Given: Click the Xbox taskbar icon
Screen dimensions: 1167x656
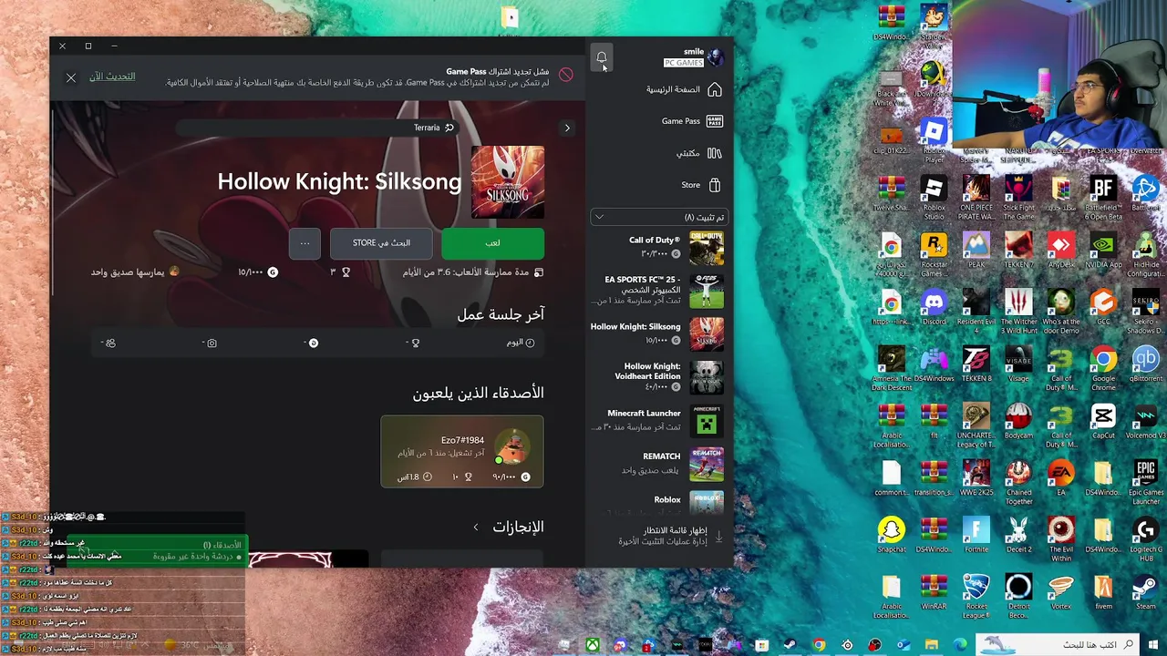Looking at the screenshot, I should tap(593, 645).
